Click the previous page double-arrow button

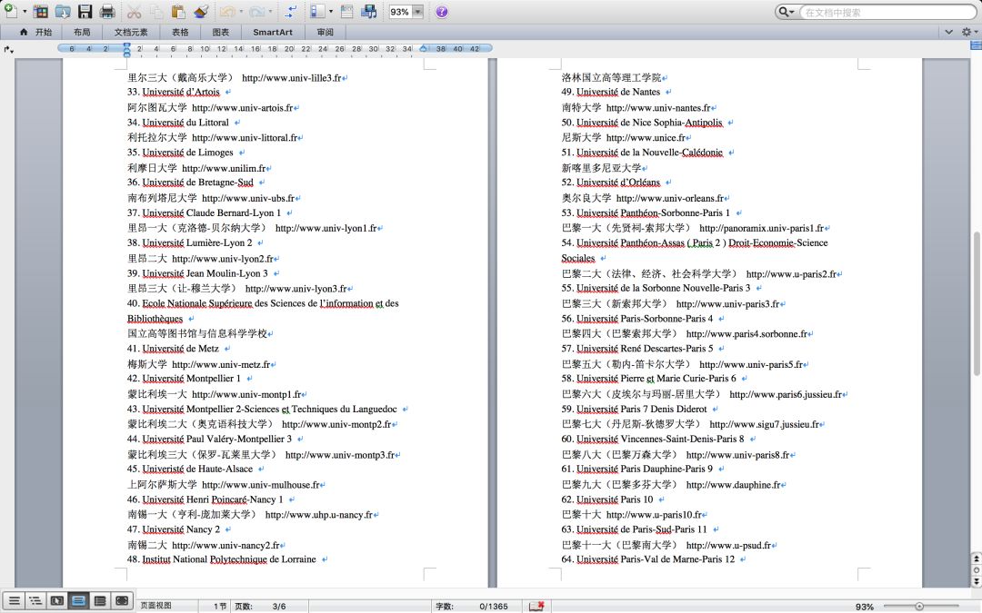976,559
